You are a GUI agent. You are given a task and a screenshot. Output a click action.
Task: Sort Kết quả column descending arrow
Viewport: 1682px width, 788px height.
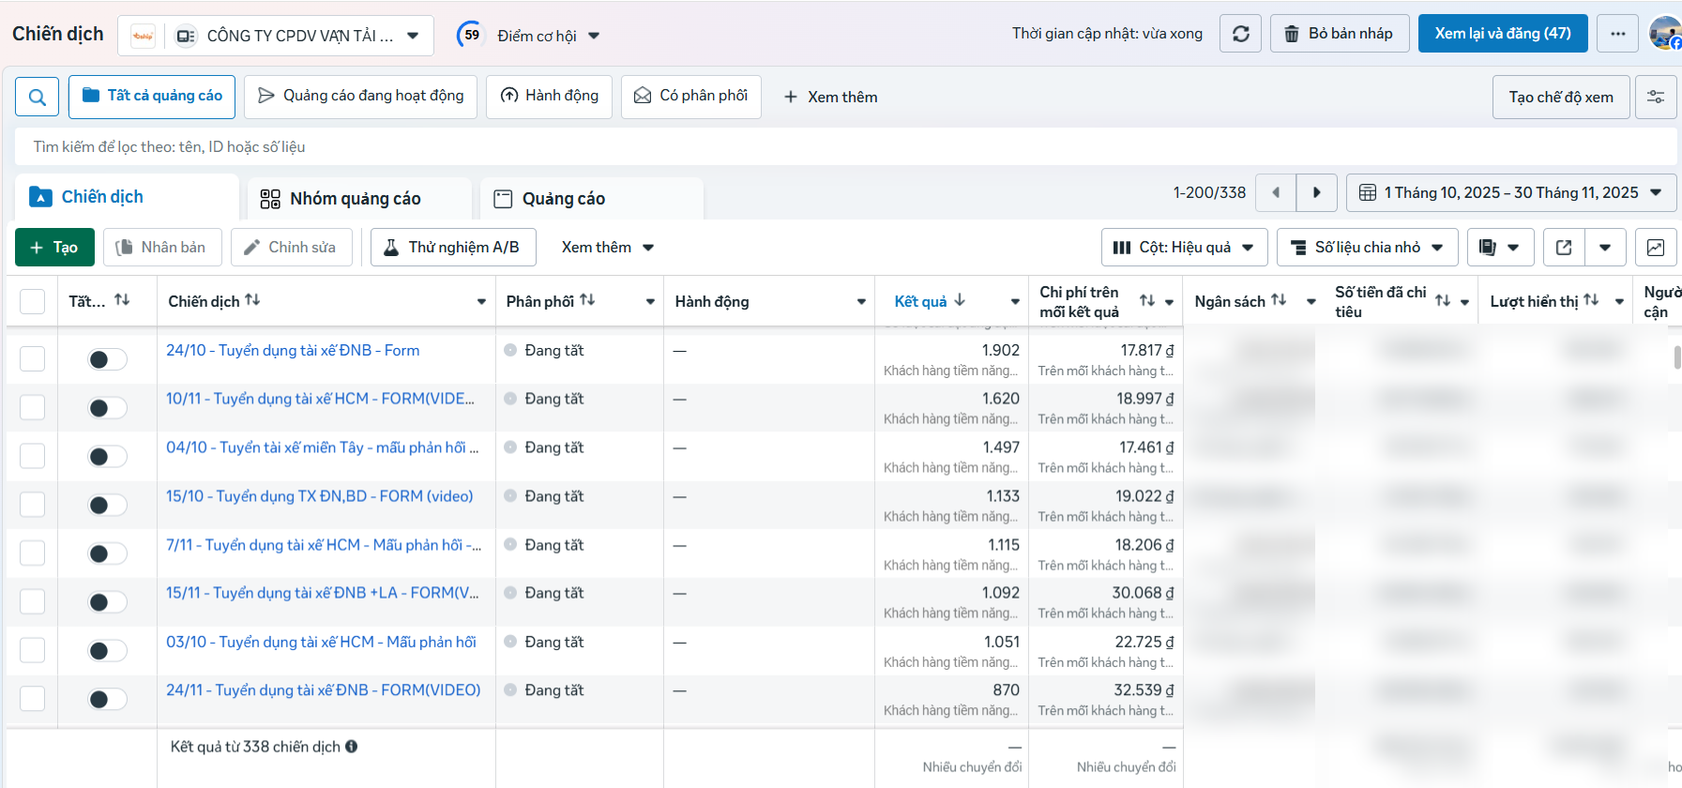(959, 300)
